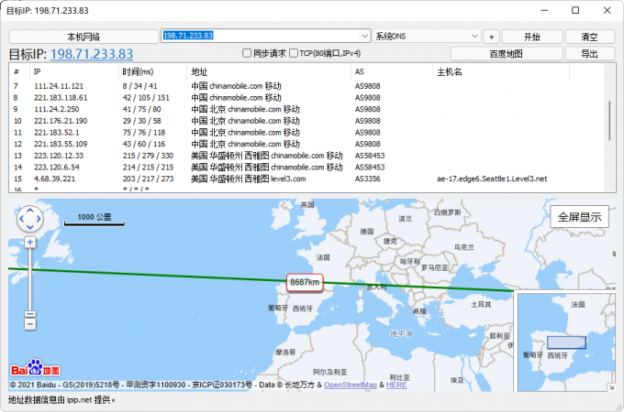Open the HERE attribution link
Screen dimensions: 624x412
[x=396, y=385]
